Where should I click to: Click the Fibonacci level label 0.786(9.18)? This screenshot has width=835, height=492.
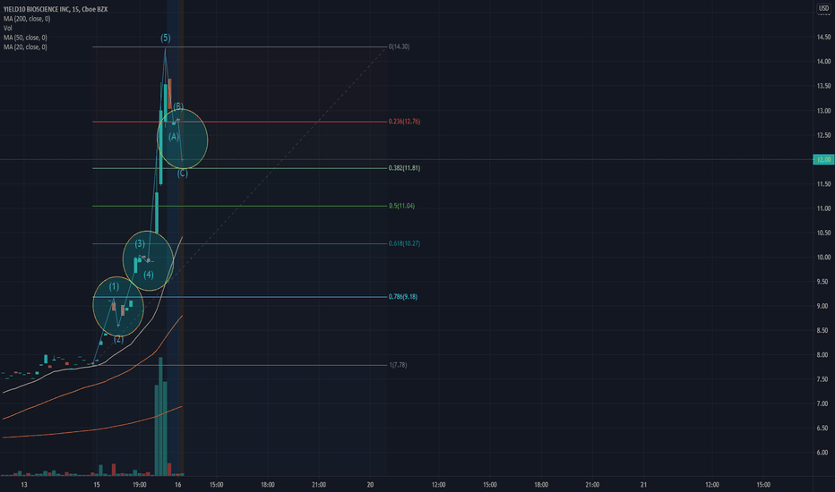(402, 297)
